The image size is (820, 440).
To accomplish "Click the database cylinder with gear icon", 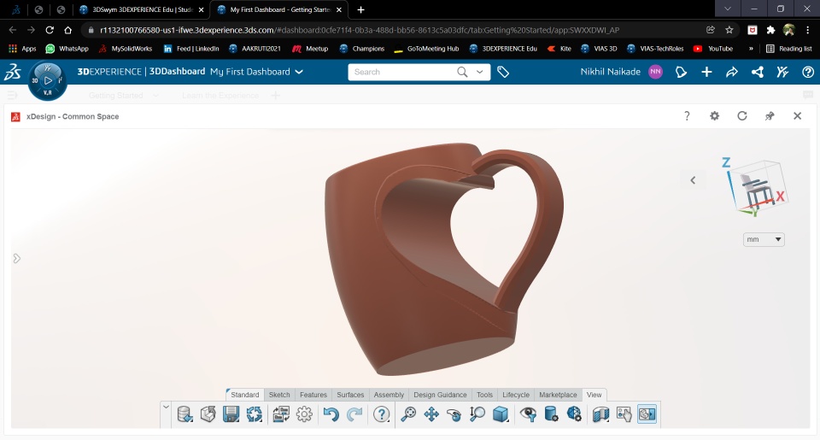I will pyautogui.click(x=551, y=414).
